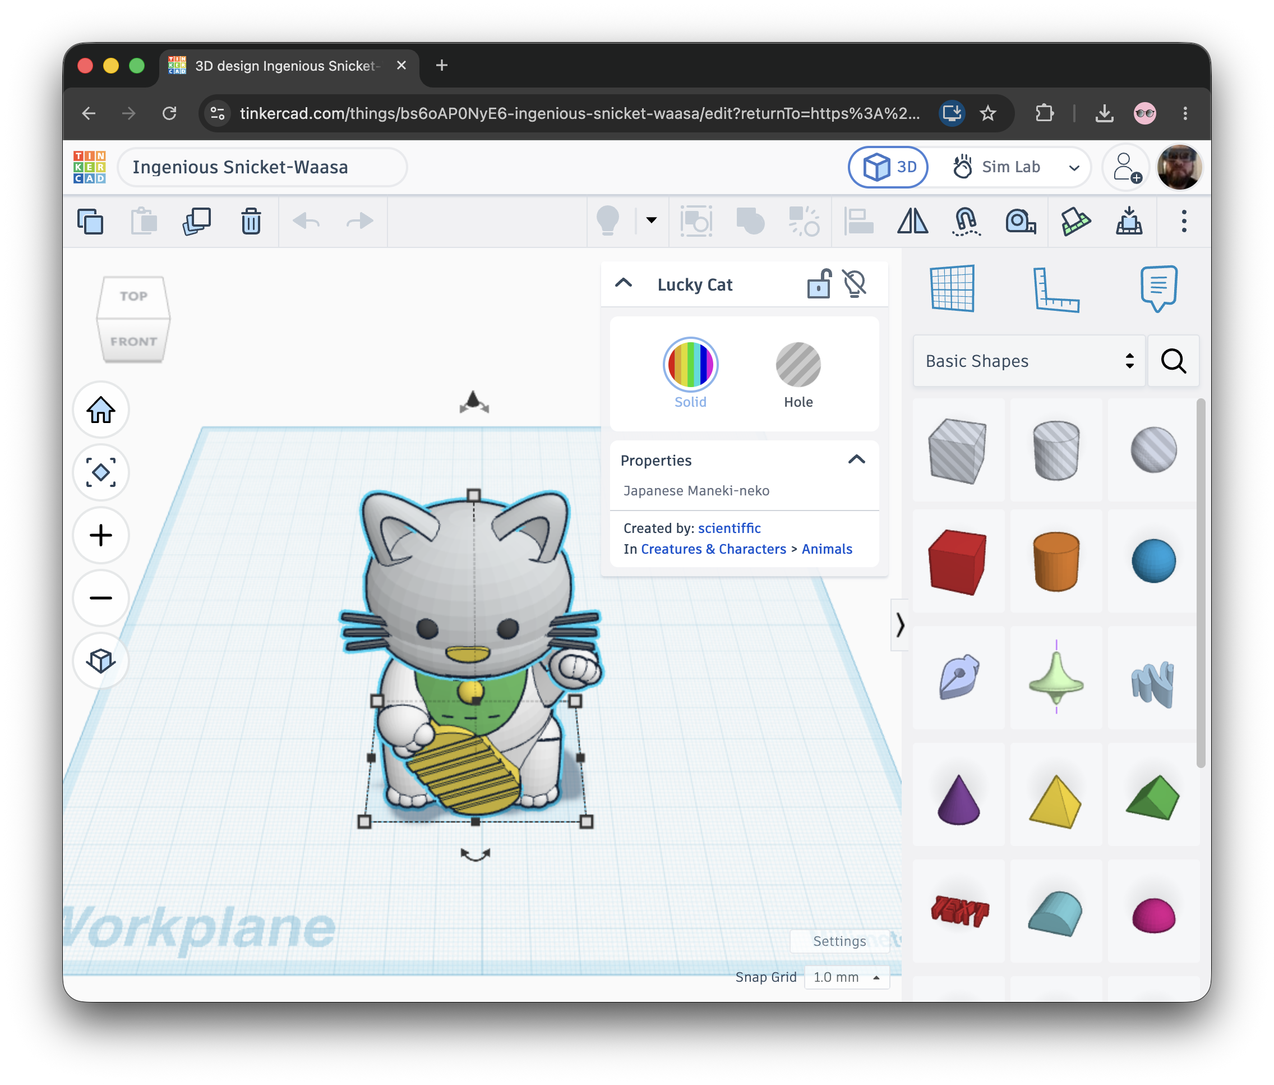
Task: Select the yellow Pyramid shape
Action: [1055, 801]
